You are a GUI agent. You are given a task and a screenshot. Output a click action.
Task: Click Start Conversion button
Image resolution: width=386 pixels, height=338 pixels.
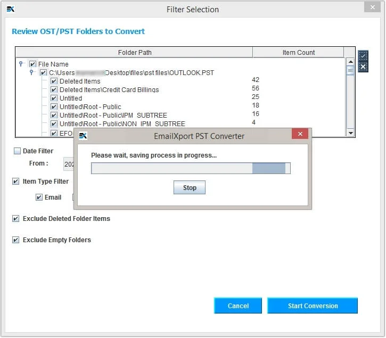313,306
